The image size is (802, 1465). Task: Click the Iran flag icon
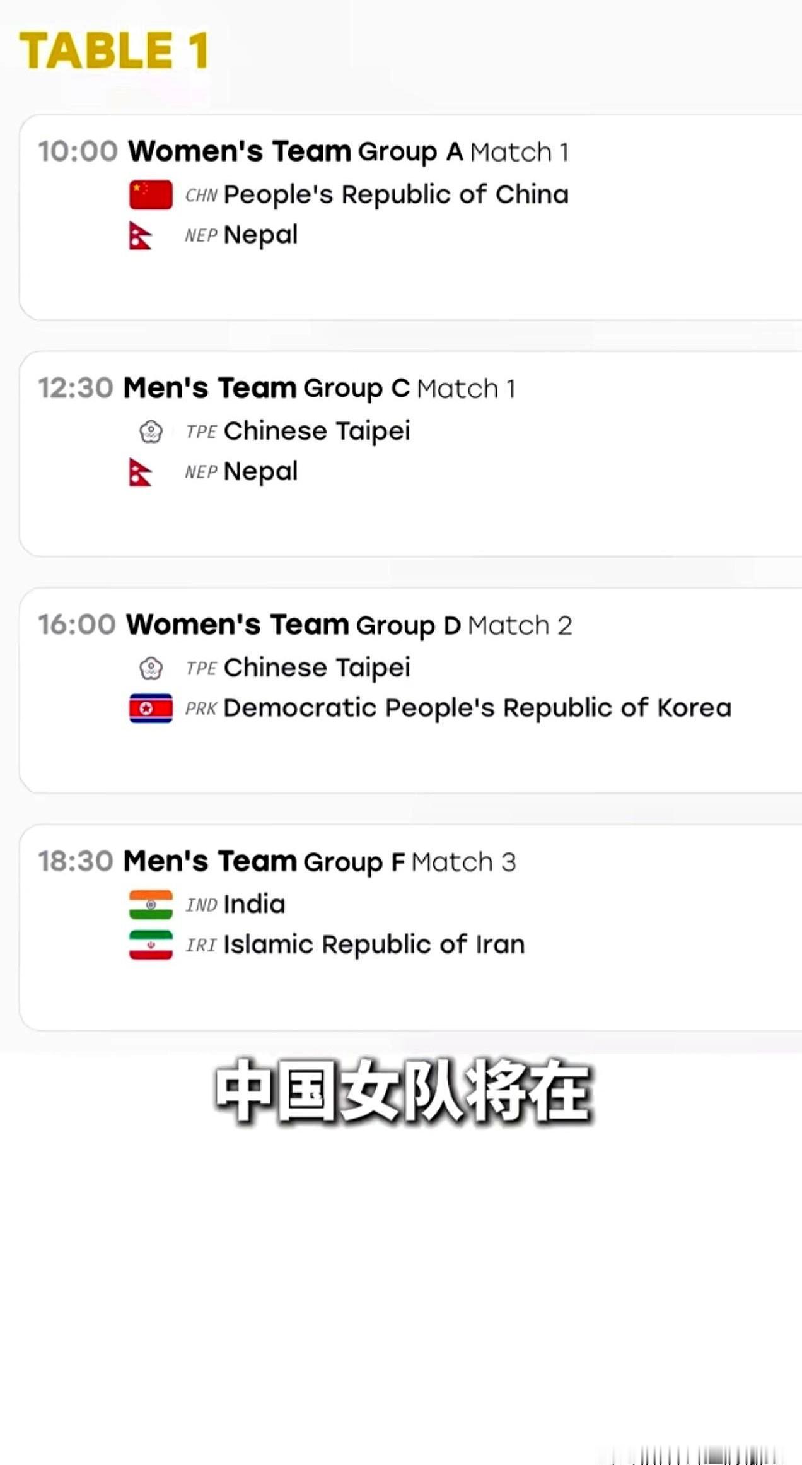coord(151,944)
